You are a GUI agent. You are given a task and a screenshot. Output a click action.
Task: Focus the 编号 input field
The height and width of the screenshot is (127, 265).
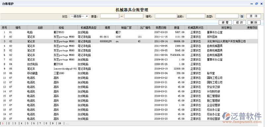(166, 16)
